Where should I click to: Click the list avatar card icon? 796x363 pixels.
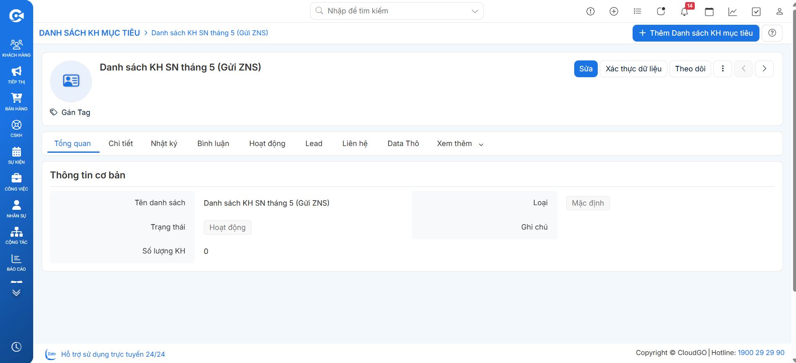(x=71, y=81)
